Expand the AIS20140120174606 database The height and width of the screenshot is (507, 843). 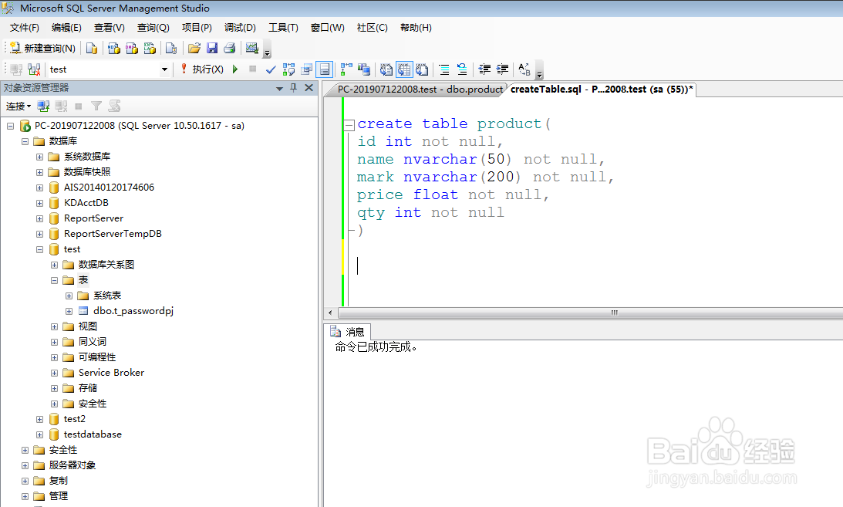[x=40, y=188]
